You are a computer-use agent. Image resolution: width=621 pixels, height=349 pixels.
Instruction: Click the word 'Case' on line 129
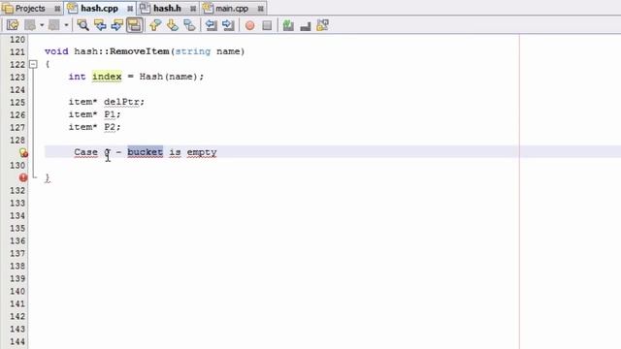coord(85,152)
